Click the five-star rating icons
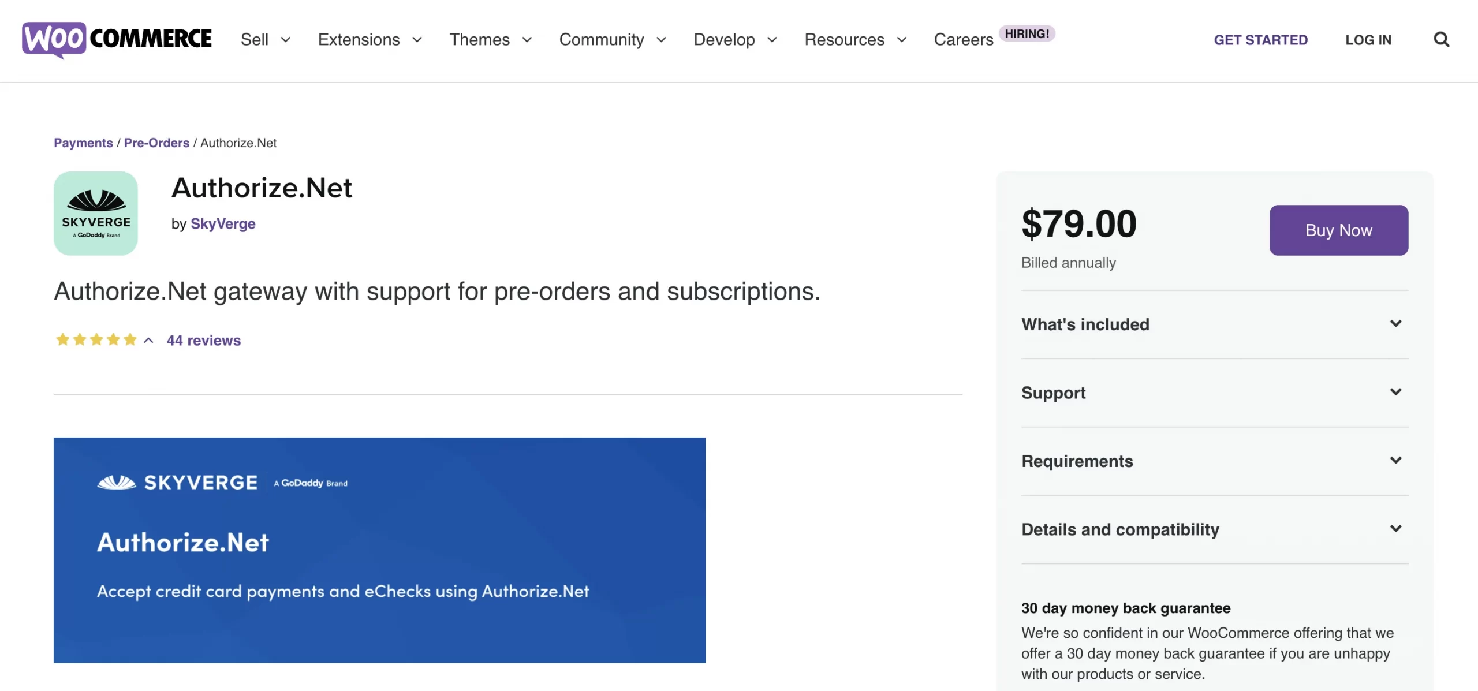1478x691 pixels. (96, 340)
